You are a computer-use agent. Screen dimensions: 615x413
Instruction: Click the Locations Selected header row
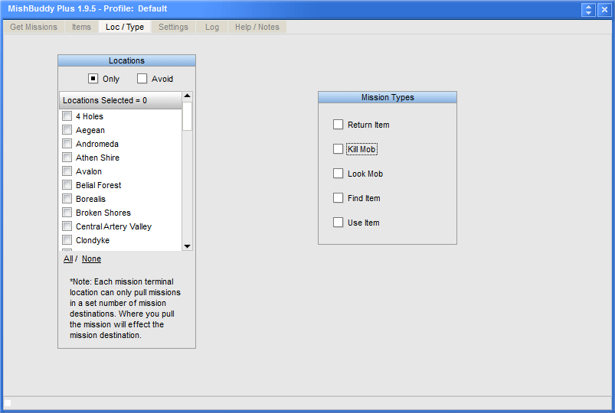click(120, 100)
